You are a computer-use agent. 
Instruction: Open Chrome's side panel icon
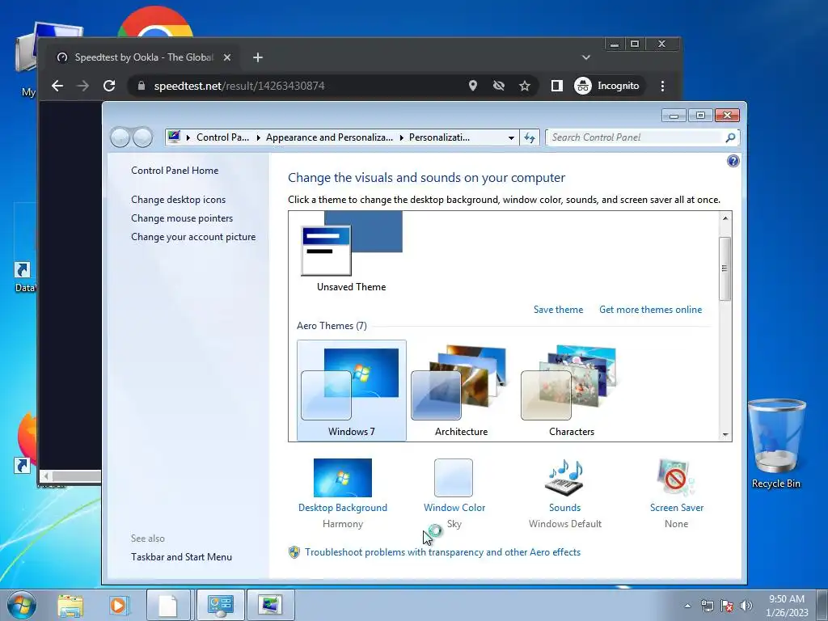[556, 86]
